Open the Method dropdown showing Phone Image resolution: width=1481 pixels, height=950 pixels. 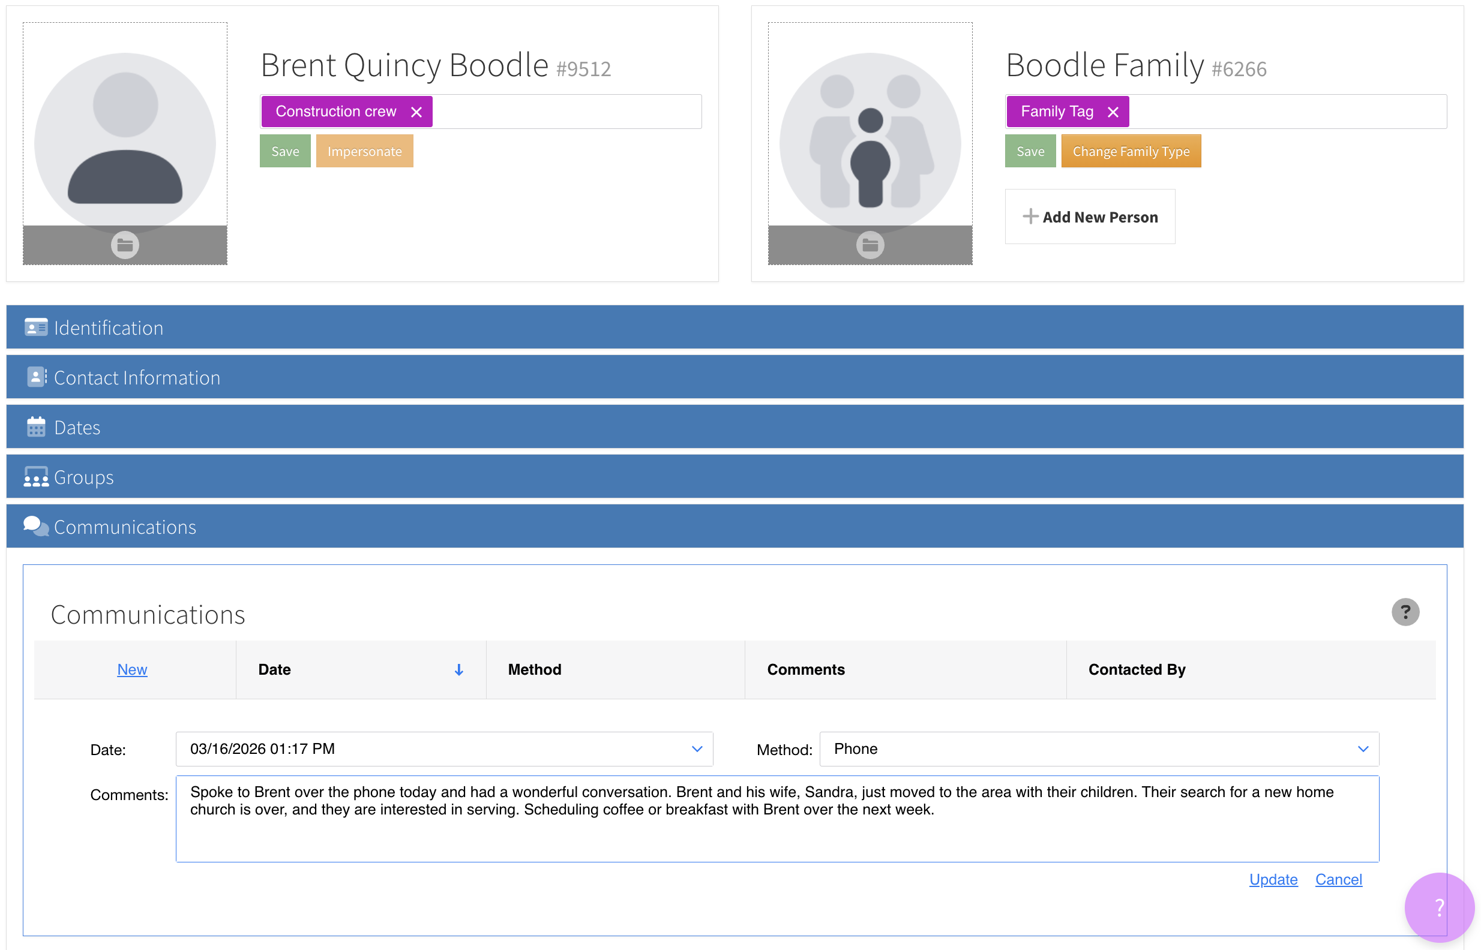pos(1363,749)
